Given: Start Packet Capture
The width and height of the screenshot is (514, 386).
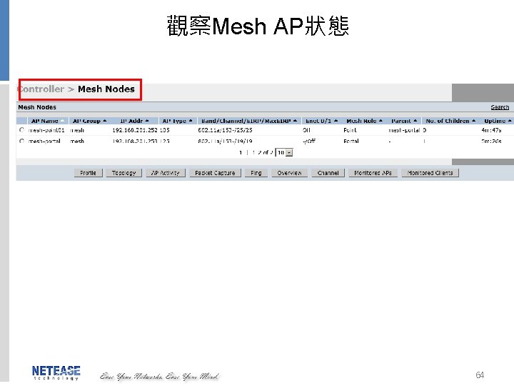Looking at the screenshot, I should (x=215, y=173).
